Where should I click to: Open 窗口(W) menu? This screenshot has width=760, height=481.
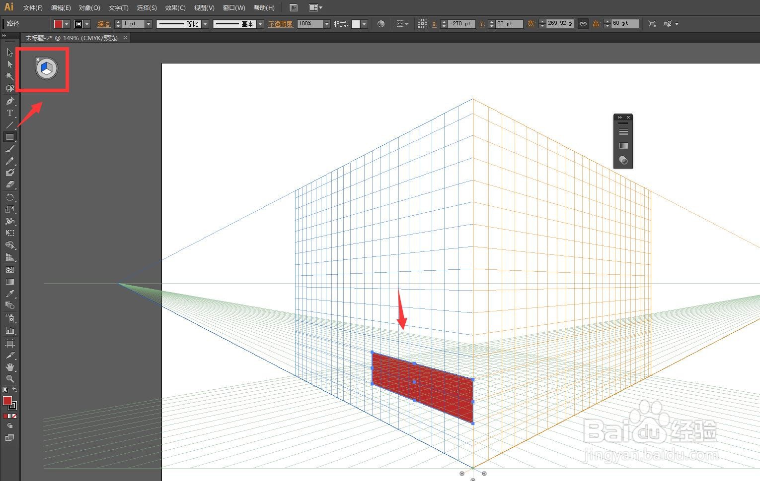(x=234, y=8)
